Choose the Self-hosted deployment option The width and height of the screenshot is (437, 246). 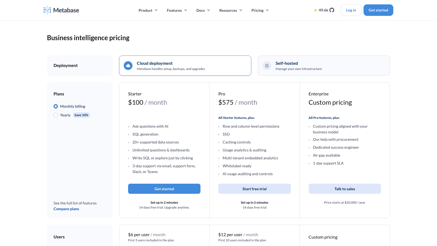coord(324,66)
